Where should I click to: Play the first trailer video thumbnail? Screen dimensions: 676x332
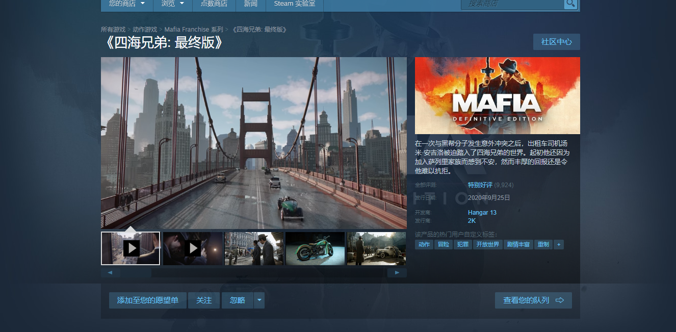[x=131, y=248]
